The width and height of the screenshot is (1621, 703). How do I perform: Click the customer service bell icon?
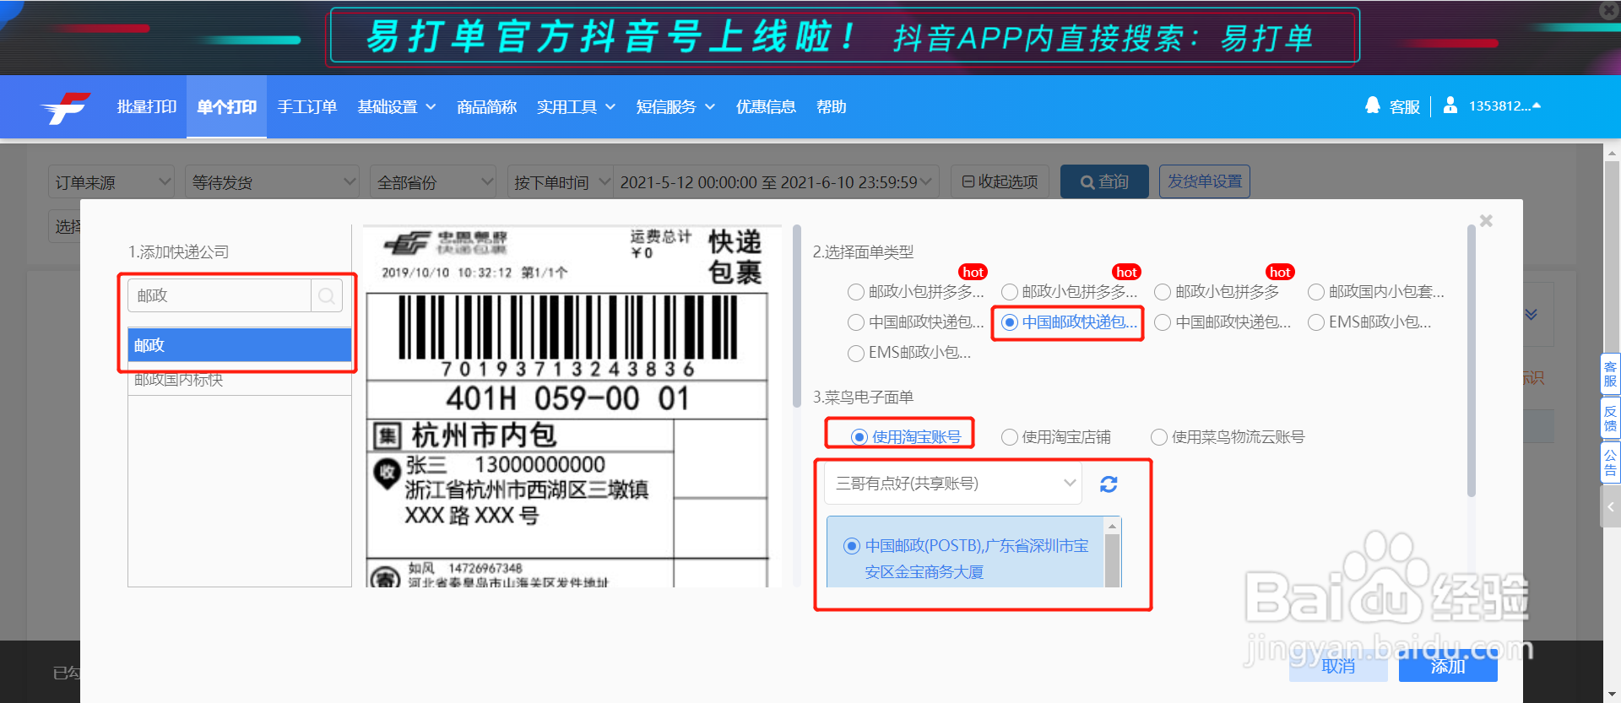(1373, 105)
